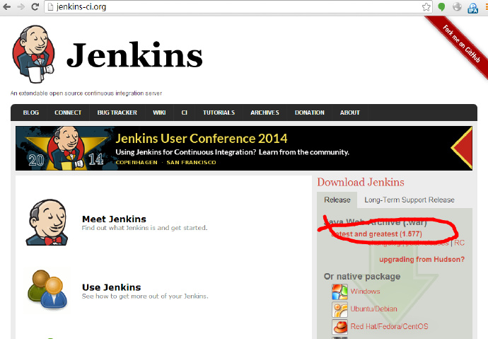Image resolution: width=488 pixels, height=339 pixels.
Task: Click the Windows native package link
Action: point(365,292)
